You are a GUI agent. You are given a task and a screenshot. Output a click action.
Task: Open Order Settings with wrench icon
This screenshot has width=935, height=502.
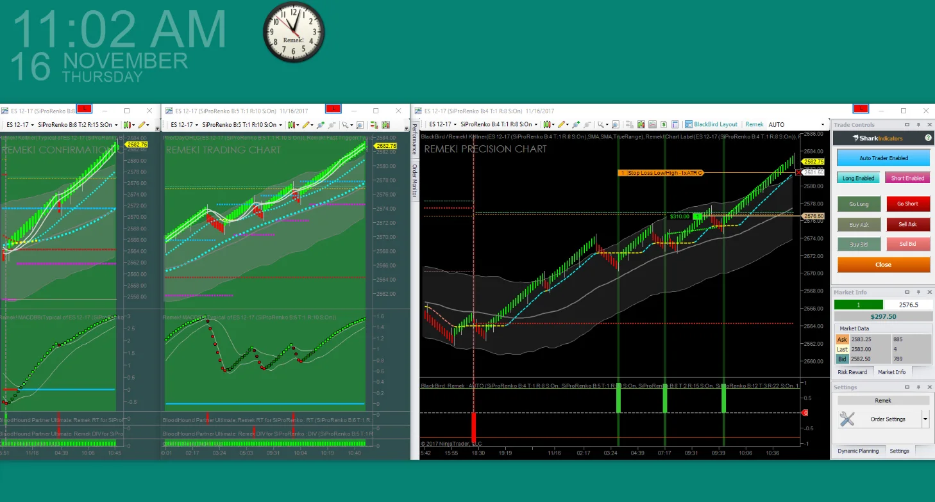[x=879, y=419]
